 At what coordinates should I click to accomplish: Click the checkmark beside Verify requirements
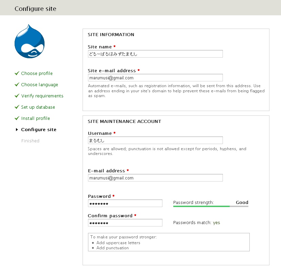click(x=17, y=96)
